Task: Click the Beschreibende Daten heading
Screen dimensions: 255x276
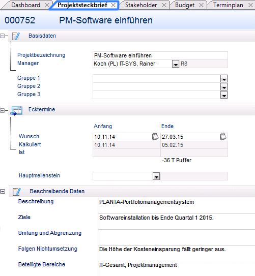Action: (57, 191)
